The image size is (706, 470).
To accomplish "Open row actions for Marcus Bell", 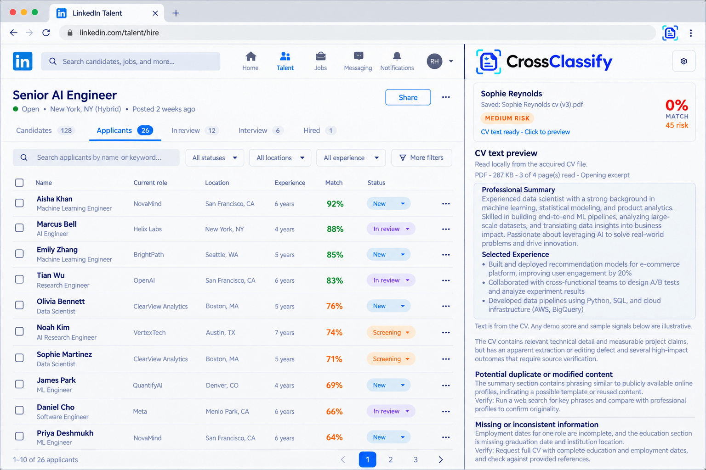I will click(446, 229).
